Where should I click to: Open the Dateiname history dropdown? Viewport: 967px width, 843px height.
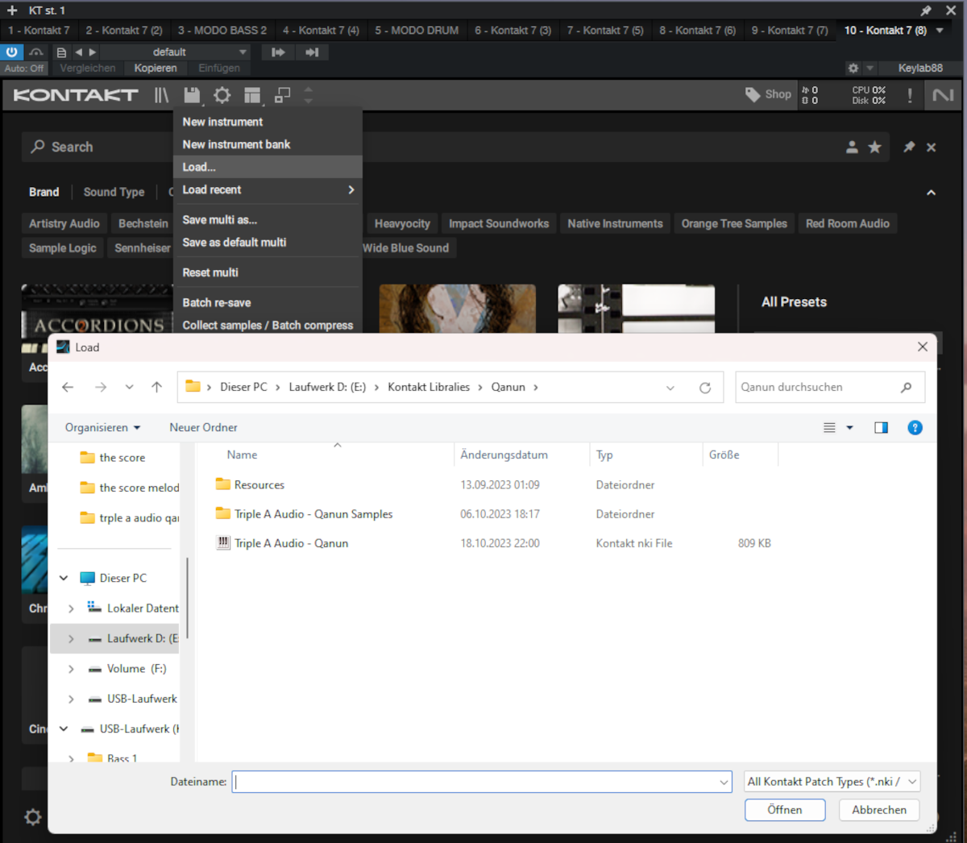click(723, 782)
